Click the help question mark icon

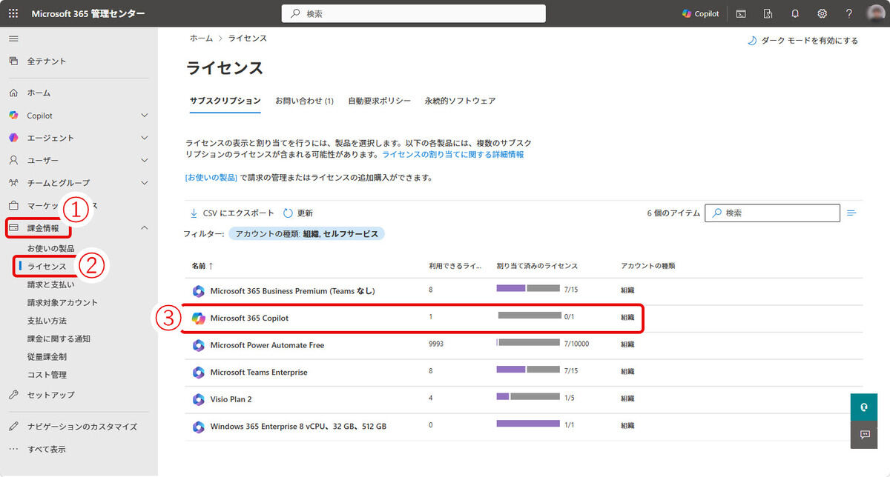849,13
